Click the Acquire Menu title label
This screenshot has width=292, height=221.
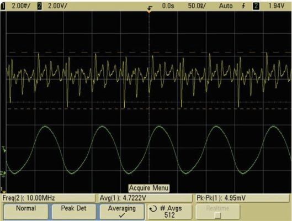(148, 188)
